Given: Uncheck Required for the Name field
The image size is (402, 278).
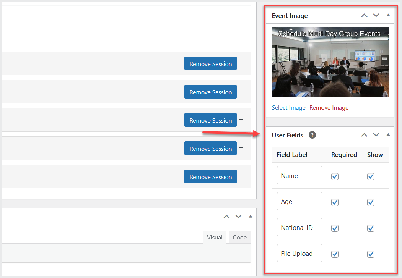Looking at the screenshot, I should point(335,176).
